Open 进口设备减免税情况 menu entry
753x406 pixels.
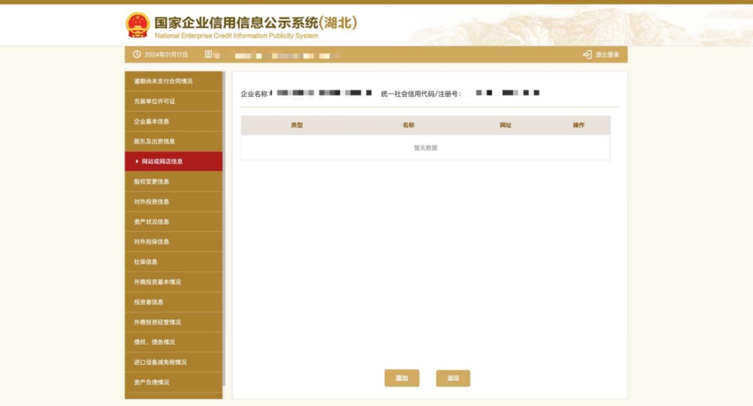(x=160, y=362)
